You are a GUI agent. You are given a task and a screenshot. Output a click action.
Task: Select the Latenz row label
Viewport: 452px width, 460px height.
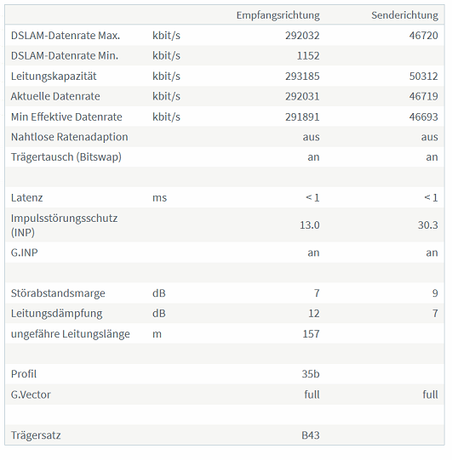[26, 198]
